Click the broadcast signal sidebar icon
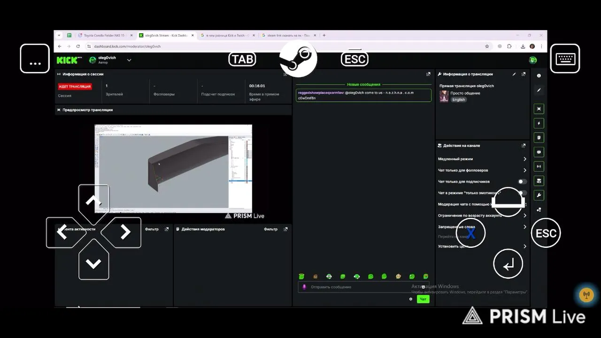Image resolution: width=601 pixels, height=338 pixels. (539, 166)
